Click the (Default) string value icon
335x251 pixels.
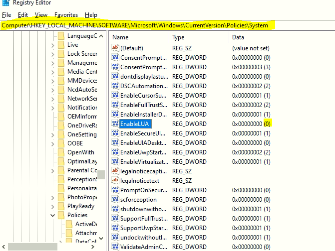[115, 48]
